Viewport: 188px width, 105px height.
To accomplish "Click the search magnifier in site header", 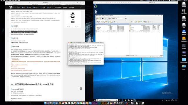I will click(80, 7).
